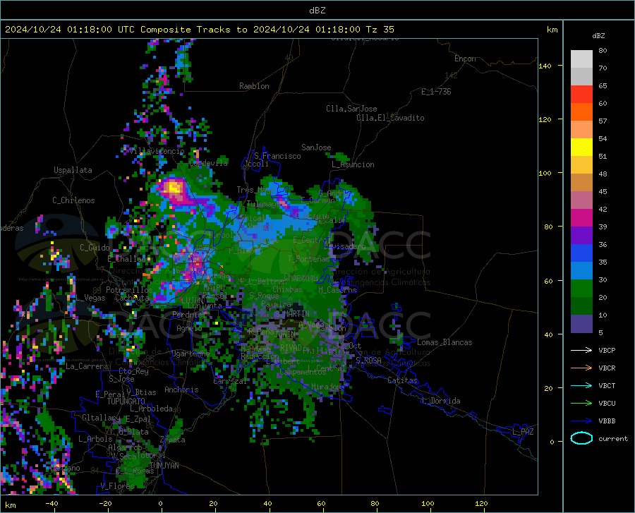Click the 'La_Carrera' map label

point(87,366)
